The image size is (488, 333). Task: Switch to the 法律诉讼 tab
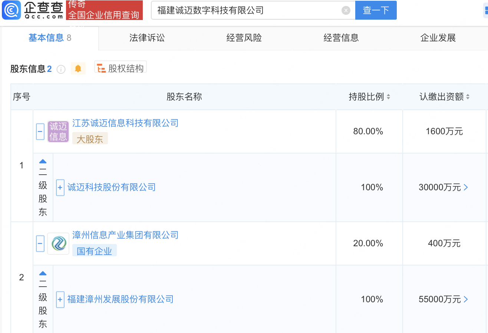[x=147, y=38]
